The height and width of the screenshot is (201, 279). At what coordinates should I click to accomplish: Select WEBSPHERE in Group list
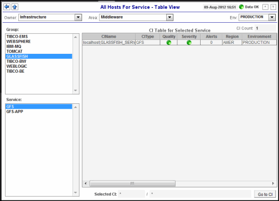click(x=39, y=42)
